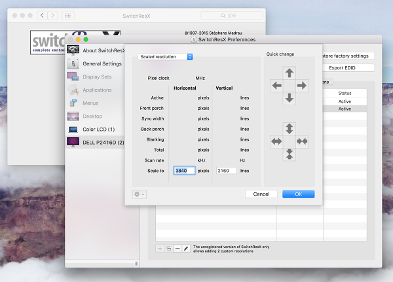
Task: Remove resolution with the minus button
Action: pyautogui.click(x=178, y=249)
